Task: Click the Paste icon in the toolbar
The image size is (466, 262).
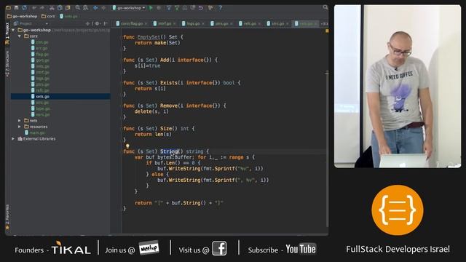Action: click(68, 8)
